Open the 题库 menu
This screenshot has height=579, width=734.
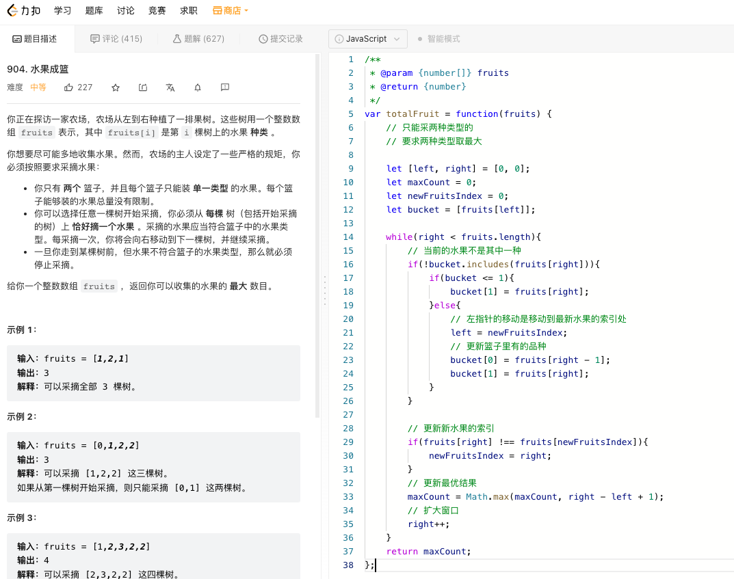click(x=94, y=10)
